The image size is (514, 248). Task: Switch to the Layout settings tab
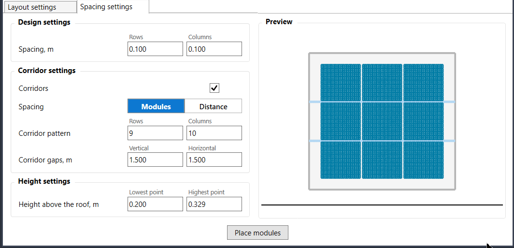pos(40,7)
